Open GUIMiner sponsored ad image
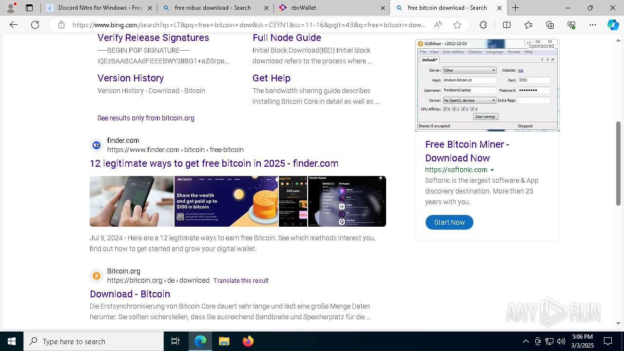This screenshot has width=624, height=351. pos(487,85)
